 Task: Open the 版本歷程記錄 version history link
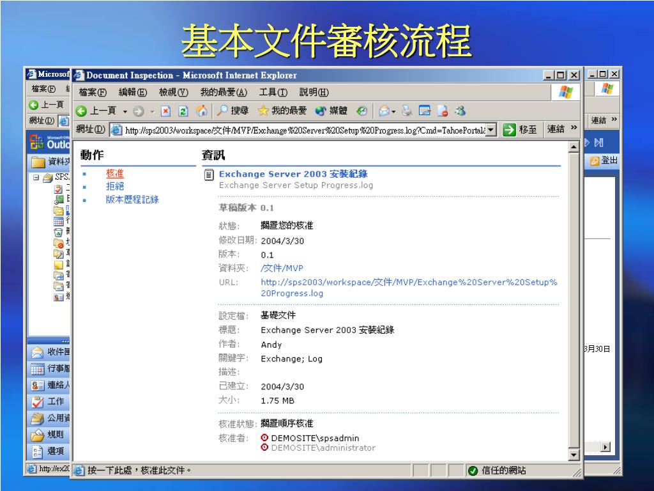(x=132, y=199)
